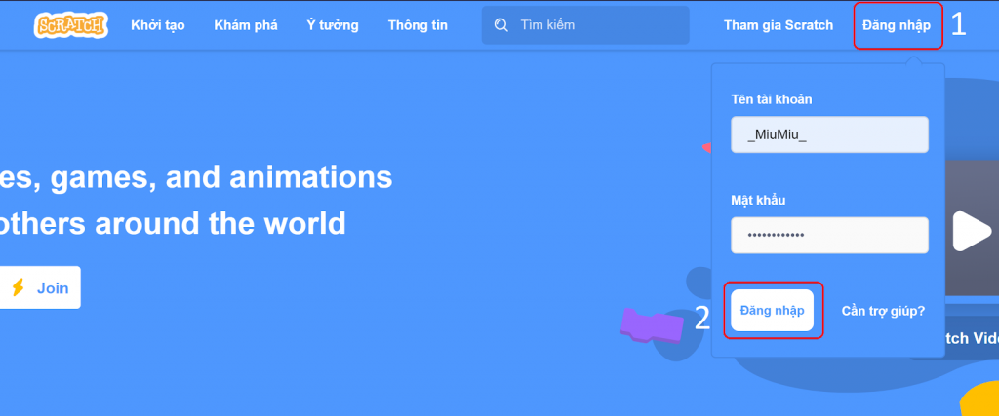Click the magnifying glass search icon
999x416 pixels.
pos(501,25)
